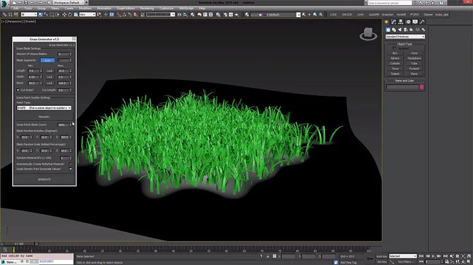The image size is (473, 265).
Task: Open the Hierarchy command panel tab
Action: (401, 22)
